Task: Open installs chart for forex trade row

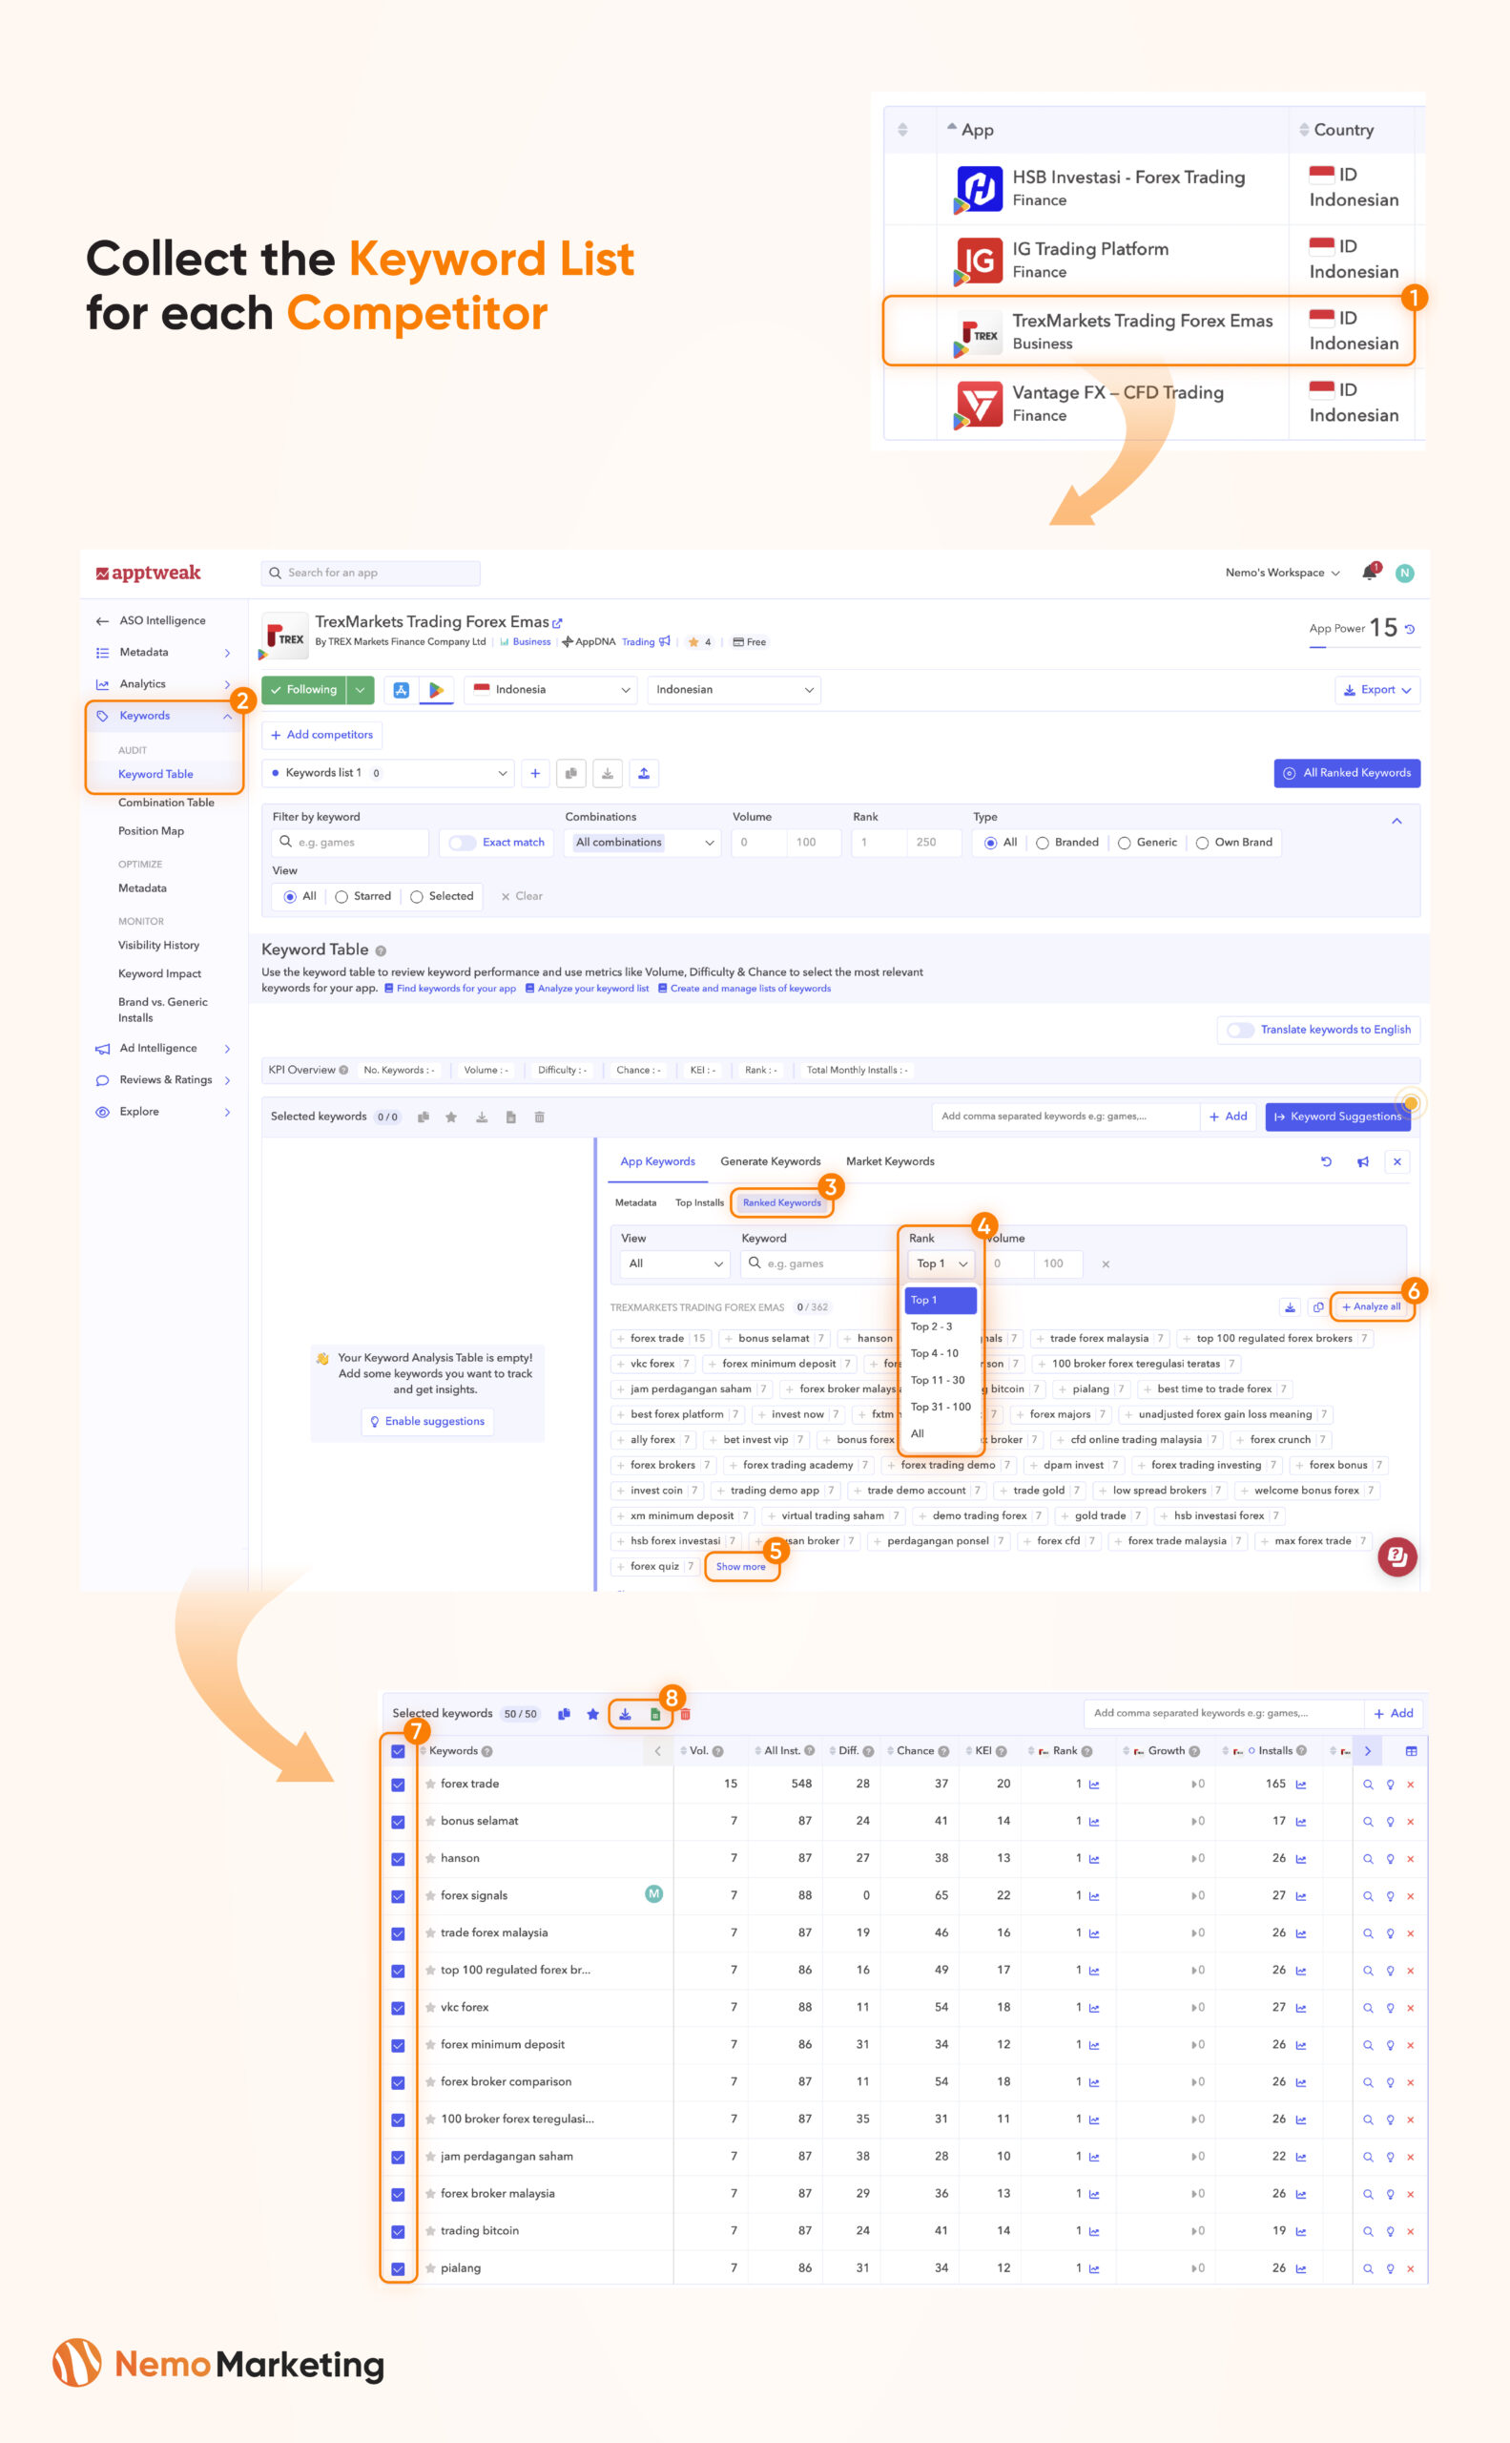Action: (1301, 1785)
